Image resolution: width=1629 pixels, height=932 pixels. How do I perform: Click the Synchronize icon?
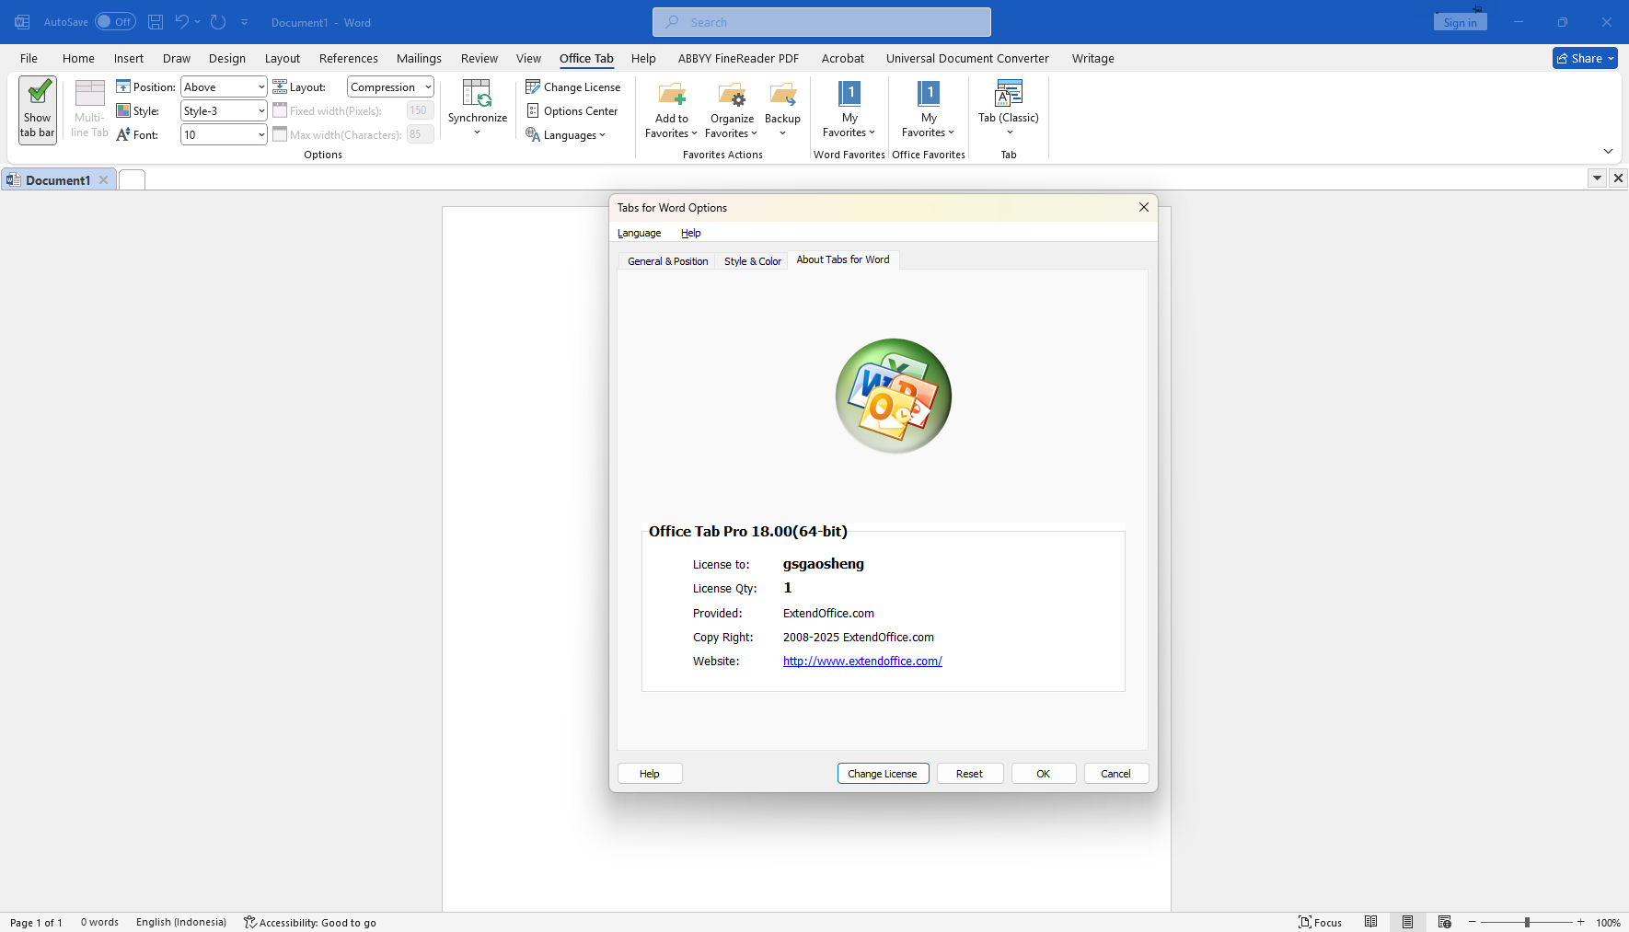point(477,94)
